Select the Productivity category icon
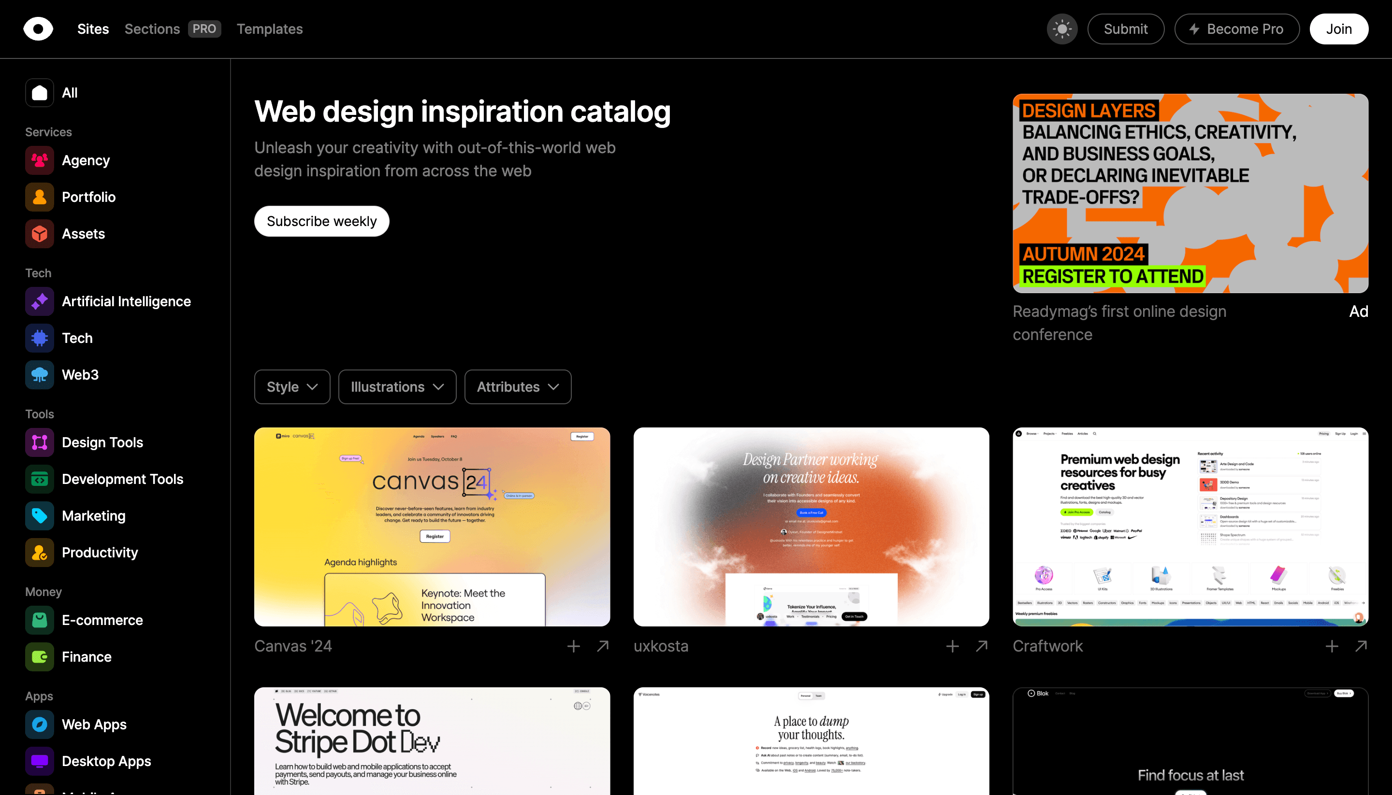Image resolution: width=1392 pixels, height=795 pixels. [x=39, y=553]
